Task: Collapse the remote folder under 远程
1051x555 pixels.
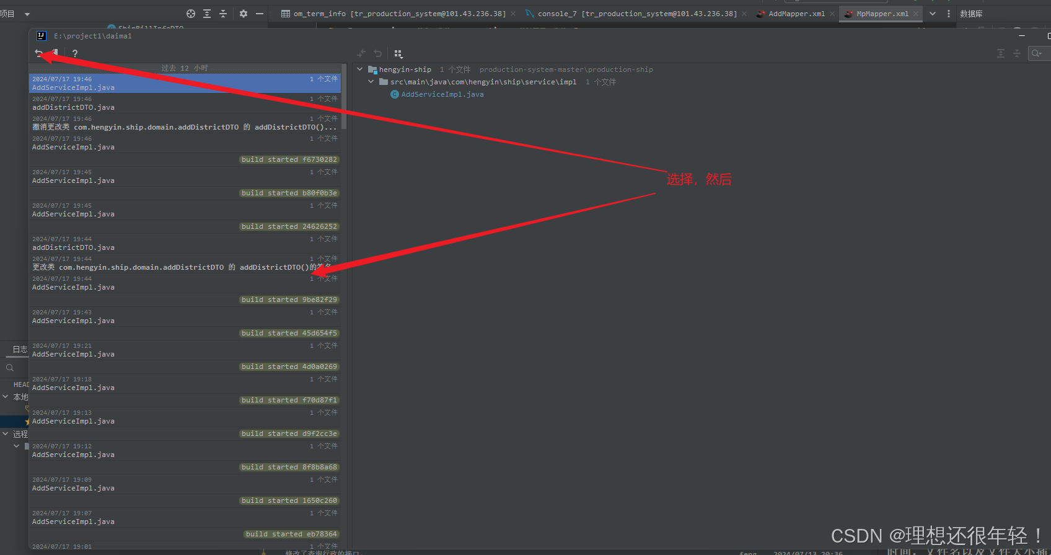Action: [x=16, y=446]
